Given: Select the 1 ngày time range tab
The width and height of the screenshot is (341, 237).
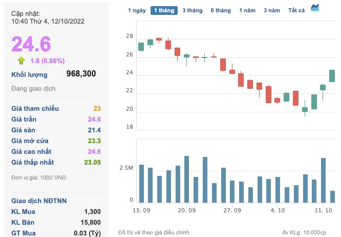Looking at the screenshot, I should (136, 10).
